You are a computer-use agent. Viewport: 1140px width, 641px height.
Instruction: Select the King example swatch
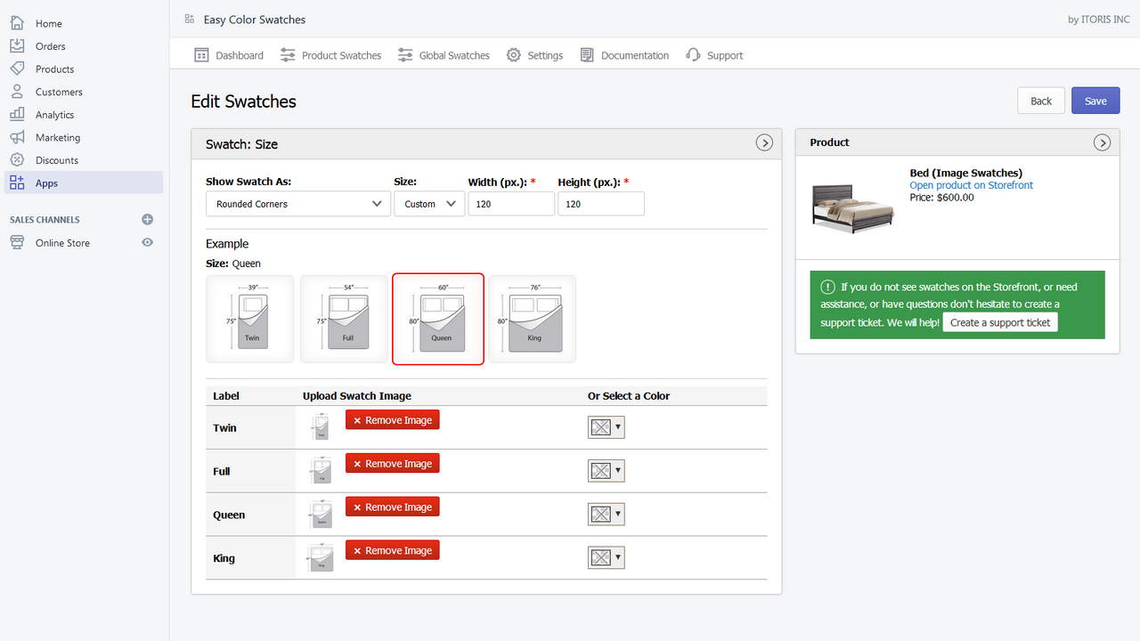click(x=532, y=319)
